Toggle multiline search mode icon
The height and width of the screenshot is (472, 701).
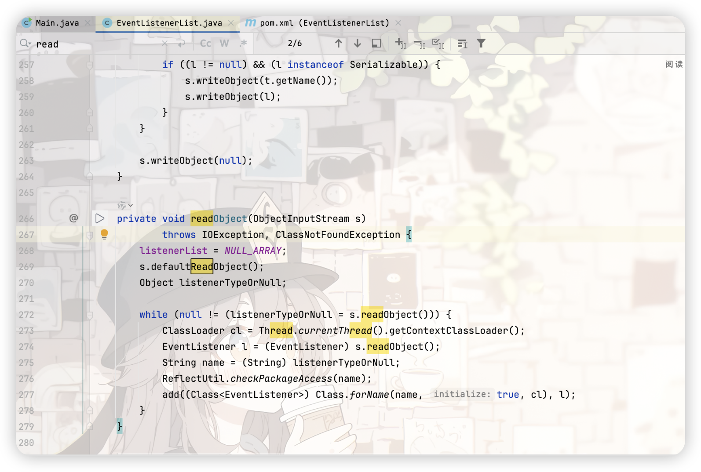(x=462, y=44)
